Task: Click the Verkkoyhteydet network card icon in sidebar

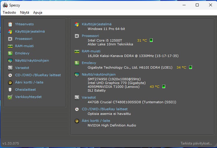Action: 10,97
